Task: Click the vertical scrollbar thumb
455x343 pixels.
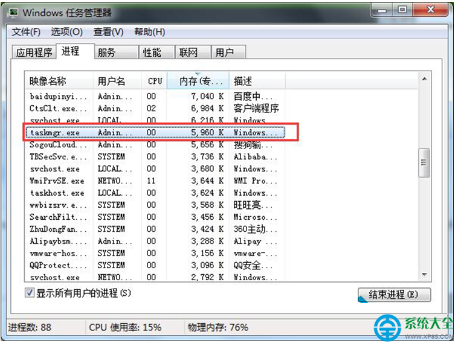Action: click(x=424, y=162)
